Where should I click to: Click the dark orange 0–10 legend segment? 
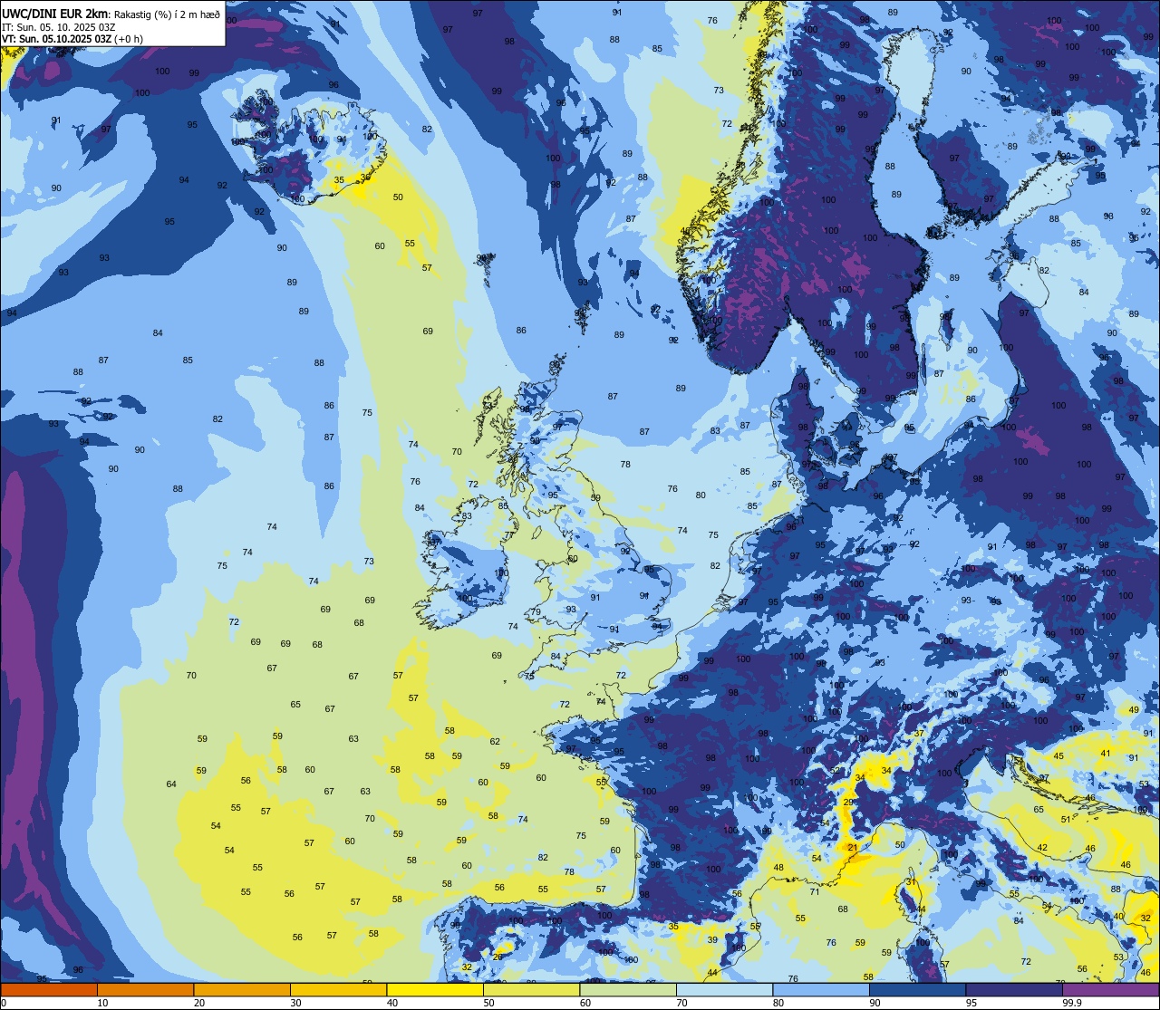pyautogui.click(x=49, y=989)
